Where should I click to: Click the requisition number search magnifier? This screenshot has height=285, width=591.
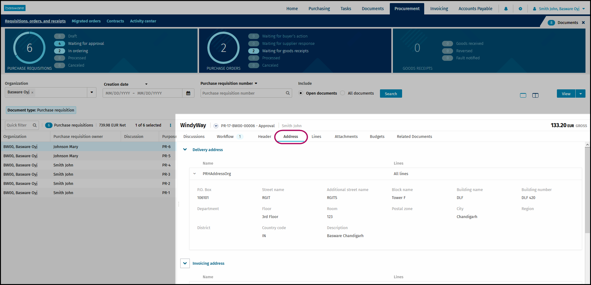tap(288, 93)
